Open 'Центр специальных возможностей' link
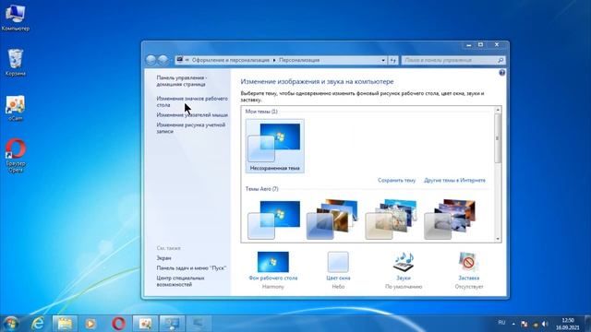This screenshot has height=332, width=591. [180, 281]
